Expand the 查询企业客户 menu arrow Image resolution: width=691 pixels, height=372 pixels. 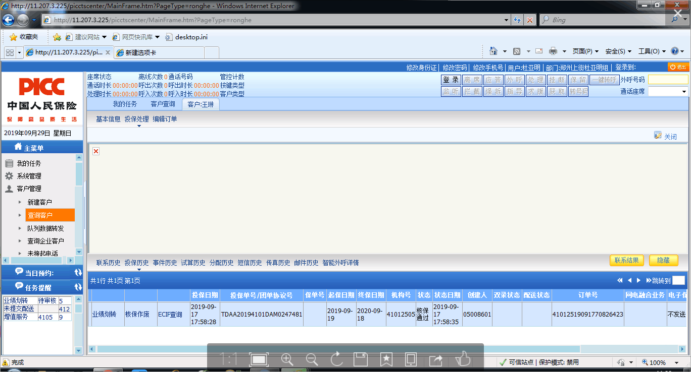(x=20, y=241)
